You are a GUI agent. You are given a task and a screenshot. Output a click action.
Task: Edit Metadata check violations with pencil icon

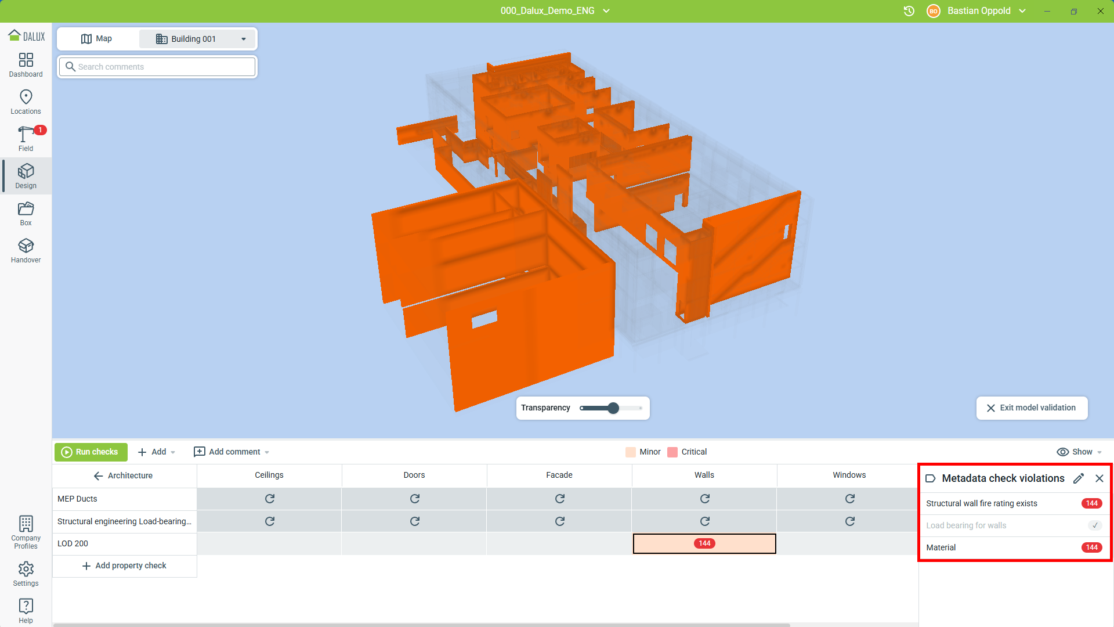click(x=1079, y=478)
